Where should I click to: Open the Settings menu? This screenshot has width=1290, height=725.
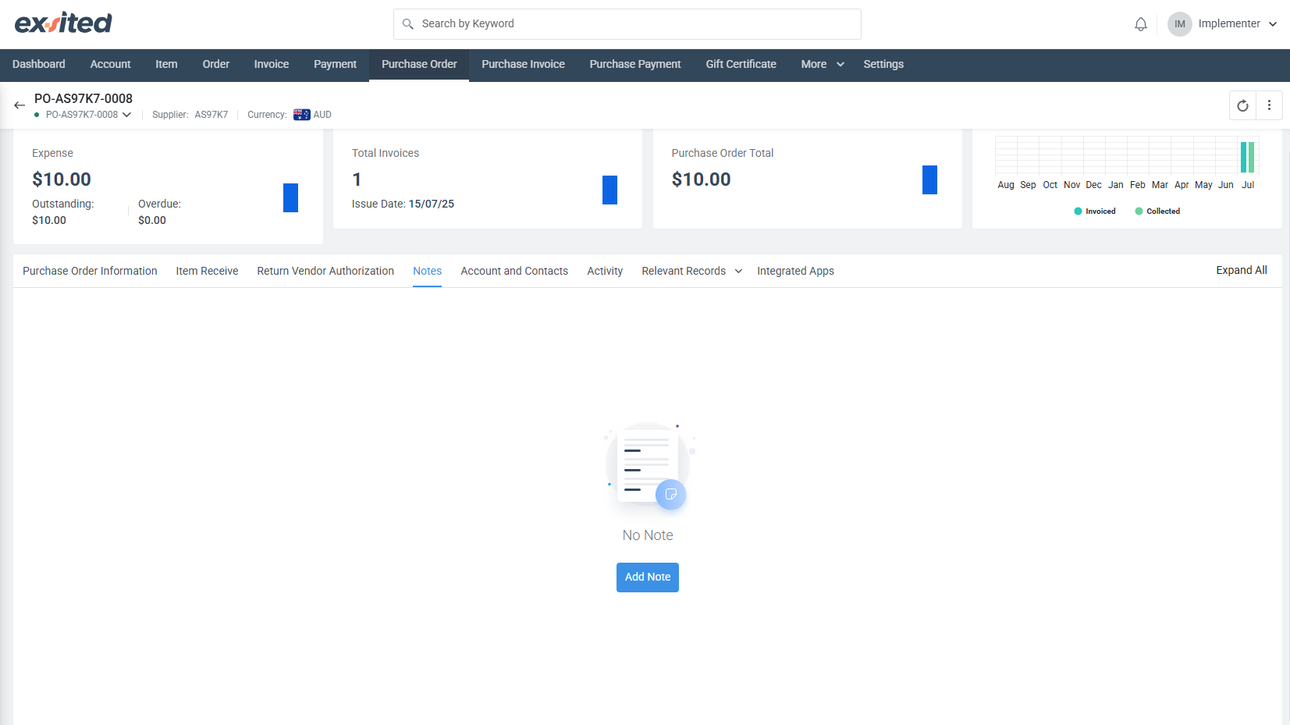(x=883, y=65)
